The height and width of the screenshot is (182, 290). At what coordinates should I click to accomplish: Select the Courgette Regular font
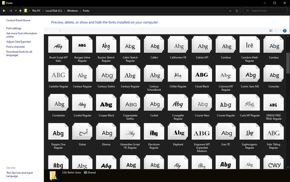tap(178, 103)
